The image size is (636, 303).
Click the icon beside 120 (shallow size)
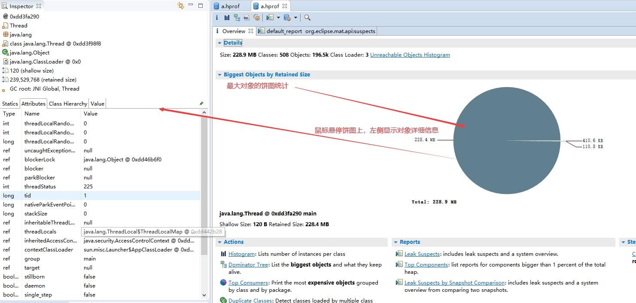[x=5, y=70]
